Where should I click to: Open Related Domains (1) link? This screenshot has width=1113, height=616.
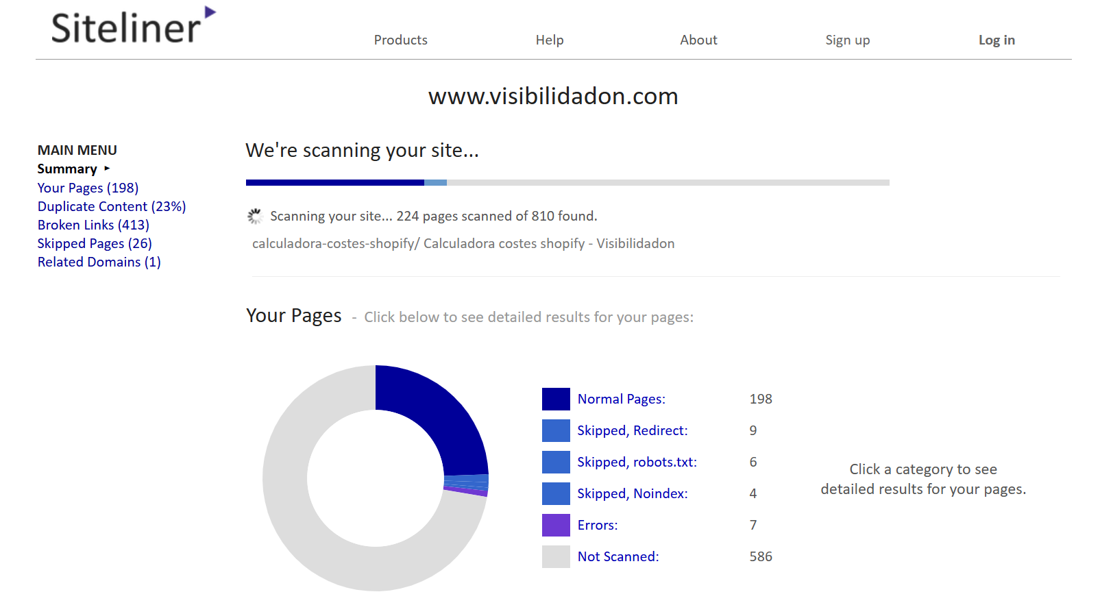click(99, 262)
